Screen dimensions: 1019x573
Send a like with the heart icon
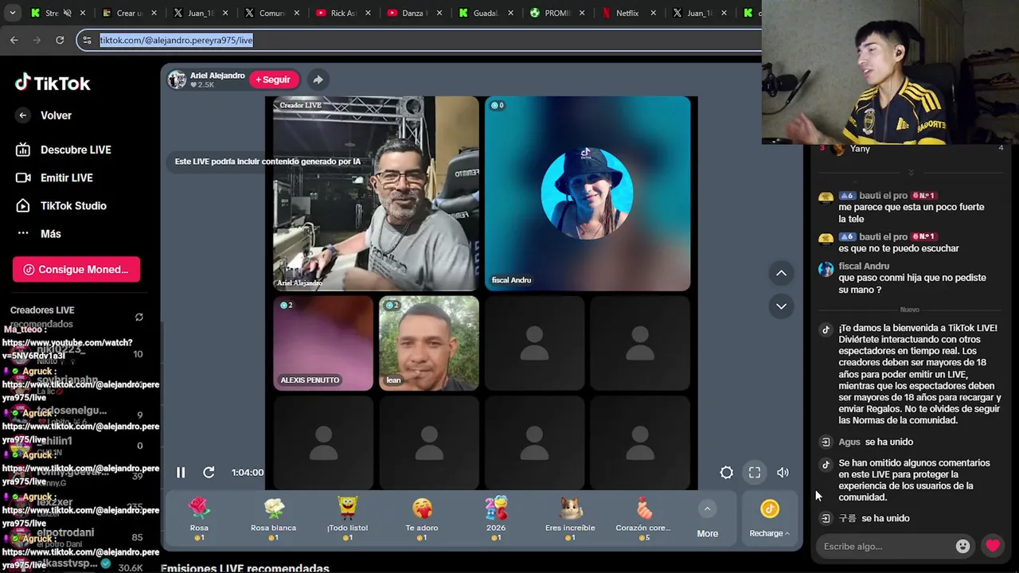(993, 546)
